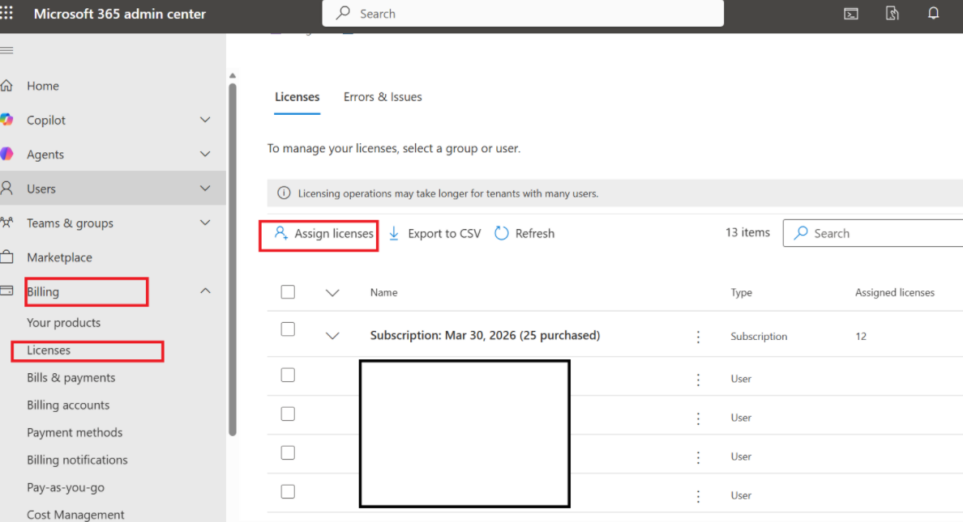Click the Teams & groups people icon
The image size is (963, 522).
(6, 223)
